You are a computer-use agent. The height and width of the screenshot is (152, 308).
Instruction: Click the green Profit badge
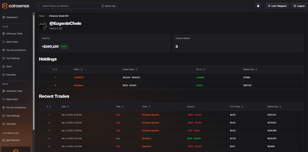click(x=64, y=47)
